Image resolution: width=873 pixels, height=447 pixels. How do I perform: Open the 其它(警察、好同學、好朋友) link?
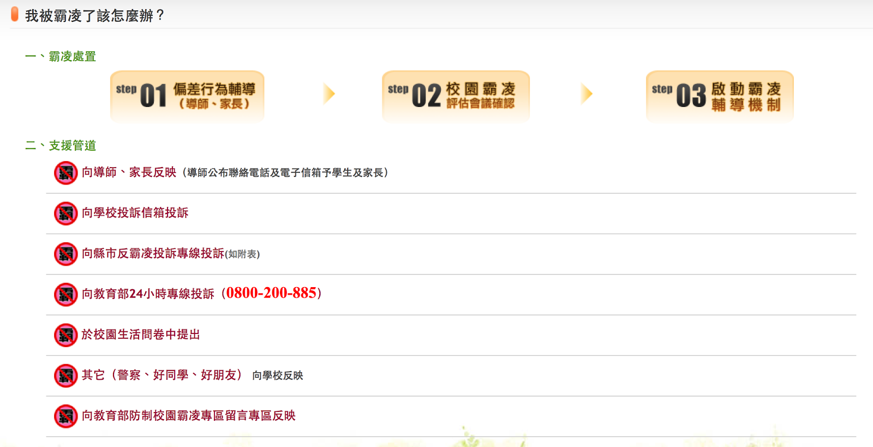162,375
